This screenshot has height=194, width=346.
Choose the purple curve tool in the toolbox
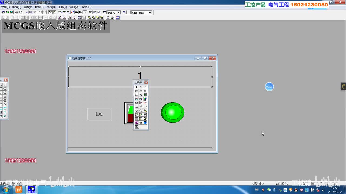coord(137,123)
